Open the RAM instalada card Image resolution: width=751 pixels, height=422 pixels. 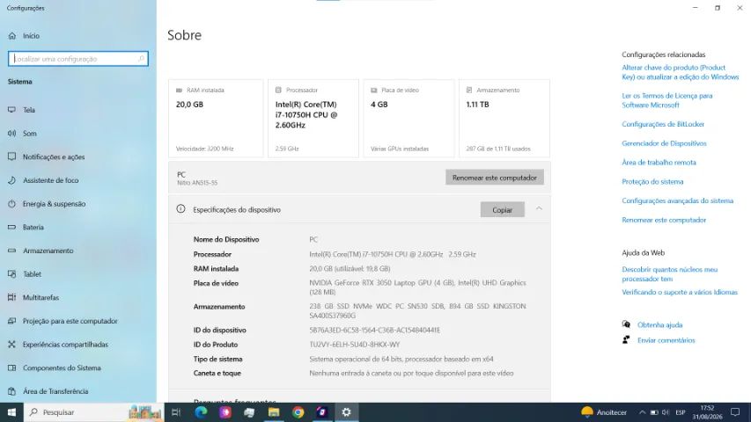tap(216, 118)
